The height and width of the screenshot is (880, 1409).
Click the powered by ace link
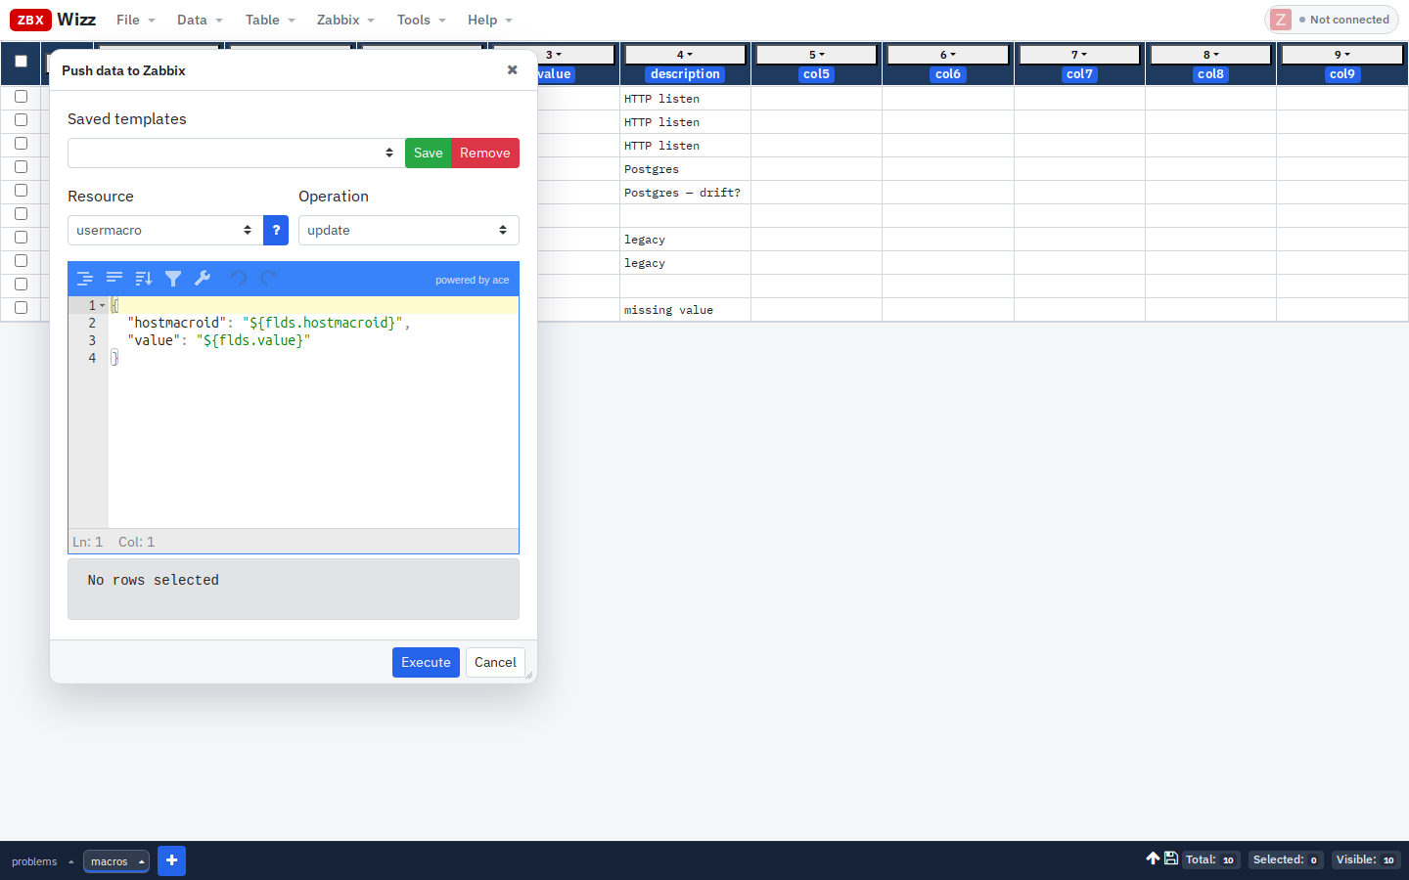[x=473, y=280]
